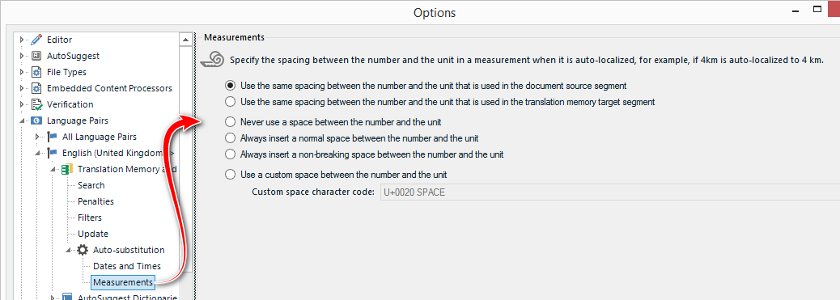Click the Embedded Content Processors icon
Viewport: 840px width, 300px height.
(x=36, y=88)
